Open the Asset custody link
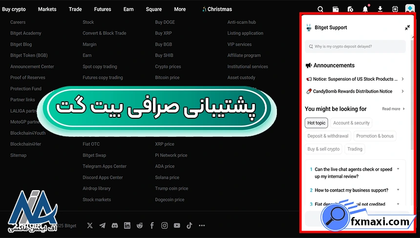Image resolution: width=420 pixels, height=238 pixels. pos(241,77)
